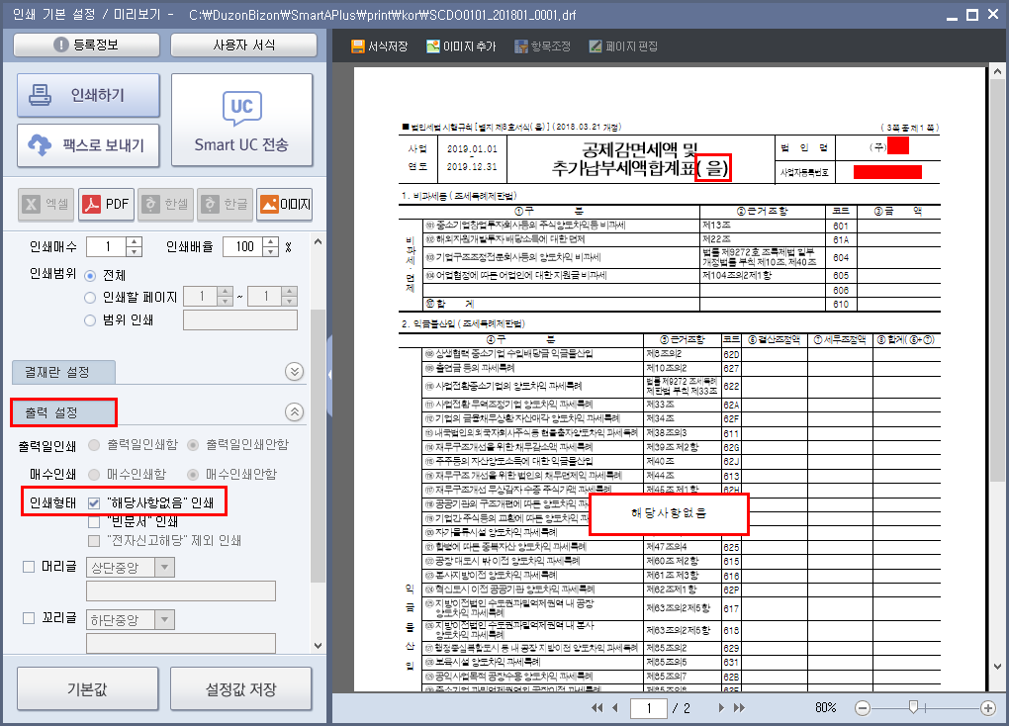This screenshot has width=1009, height=726.
Task: Click the 서식저장 save format icon
Action: 358,46
